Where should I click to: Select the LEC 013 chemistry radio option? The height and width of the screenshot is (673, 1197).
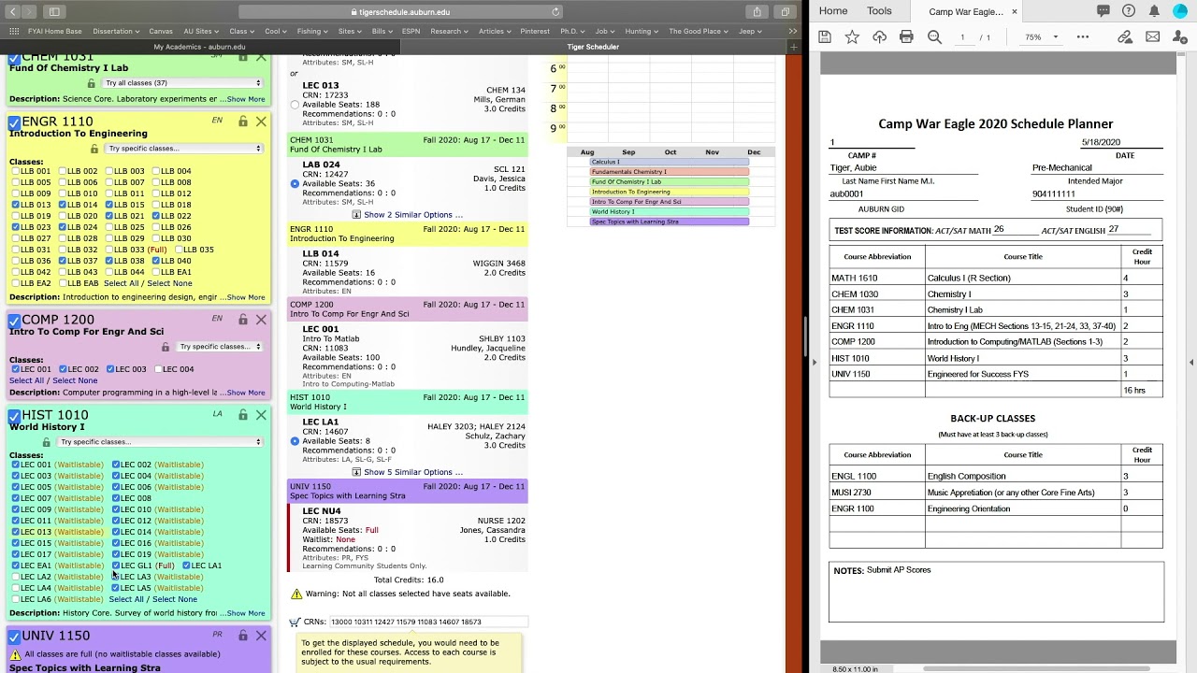tap(295, 105)
